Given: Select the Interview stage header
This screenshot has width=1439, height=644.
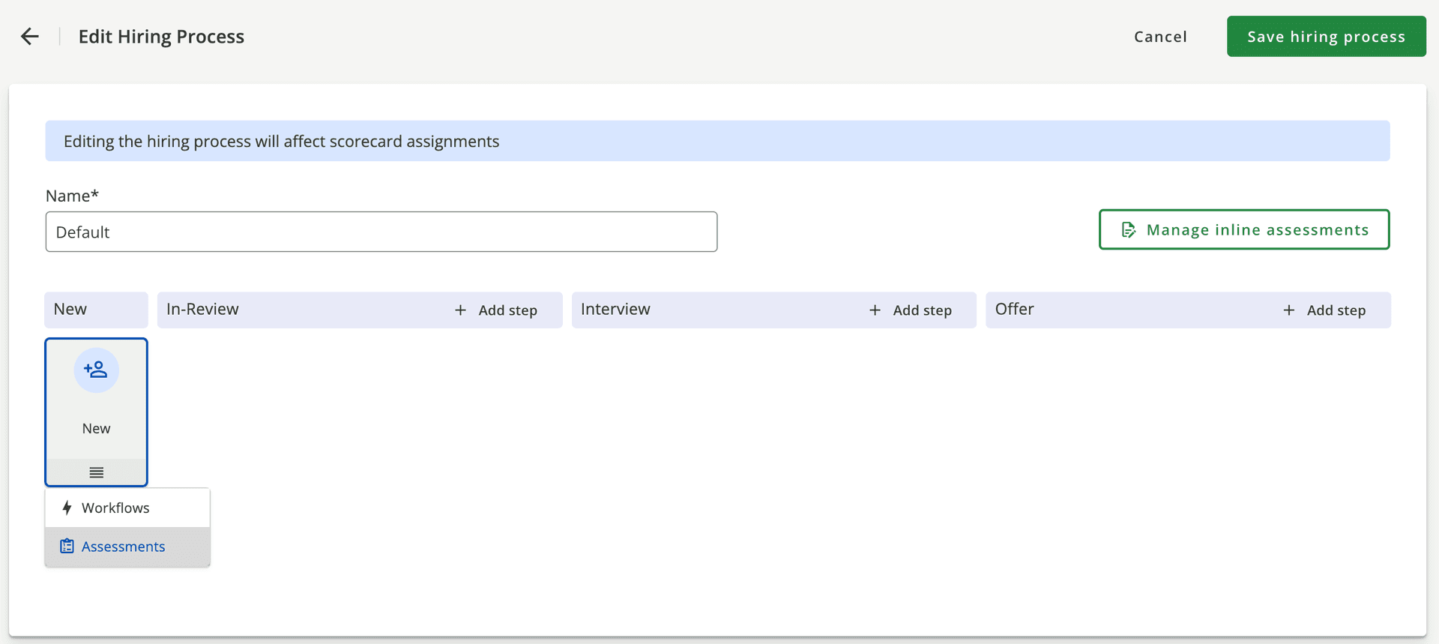Looking at the screenshot, I should [x=615, y=310].
